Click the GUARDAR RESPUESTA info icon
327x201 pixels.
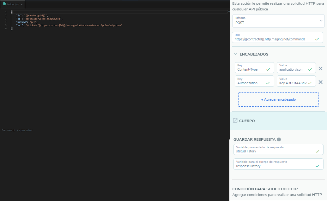279,139
